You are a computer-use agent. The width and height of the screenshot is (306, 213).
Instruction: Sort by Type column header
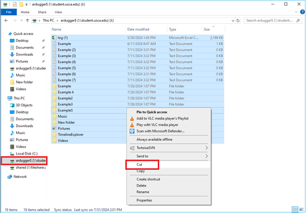pos(172,29)
